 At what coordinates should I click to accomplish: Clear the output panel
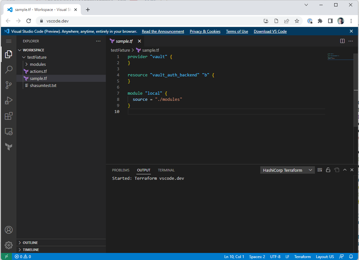(x=320, y=170)
